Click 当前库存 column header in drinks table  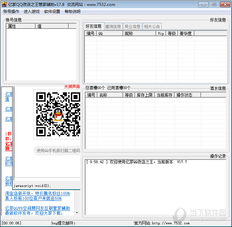pyautogui.click(x=165, y=95)
